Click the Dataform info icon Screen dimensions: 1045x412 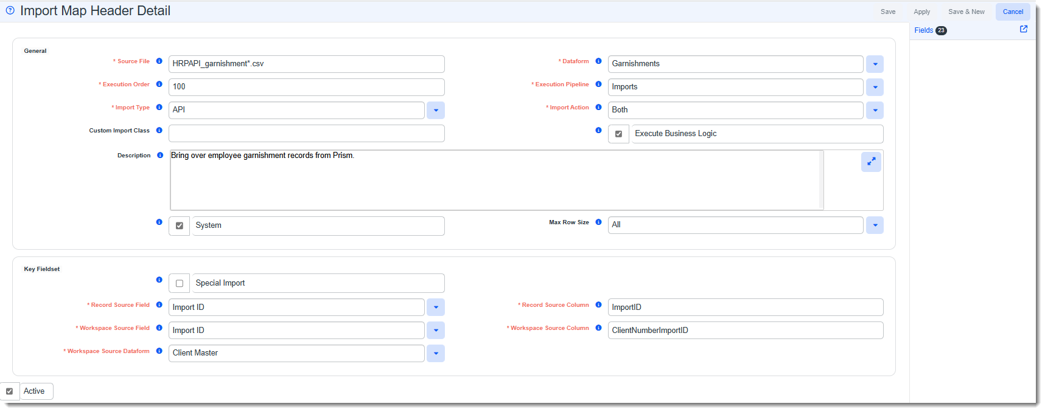click(598, 61)
